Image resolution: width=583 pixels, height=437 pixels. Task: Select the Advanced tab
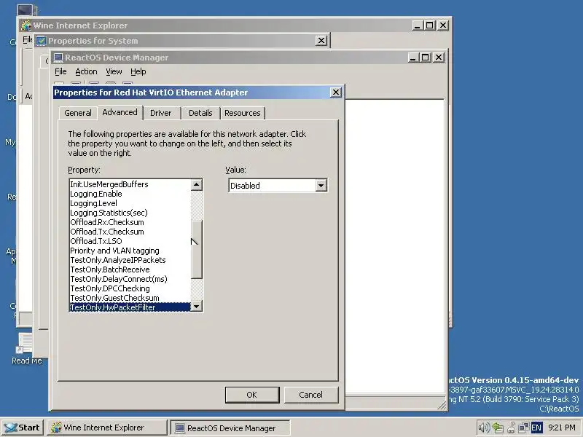pyautogui.click(x=120, y=112)
